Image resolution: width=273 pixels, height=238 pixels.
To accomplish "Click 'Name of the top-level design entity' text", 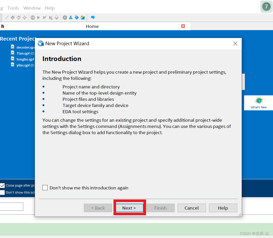I will tap(100, 93).
